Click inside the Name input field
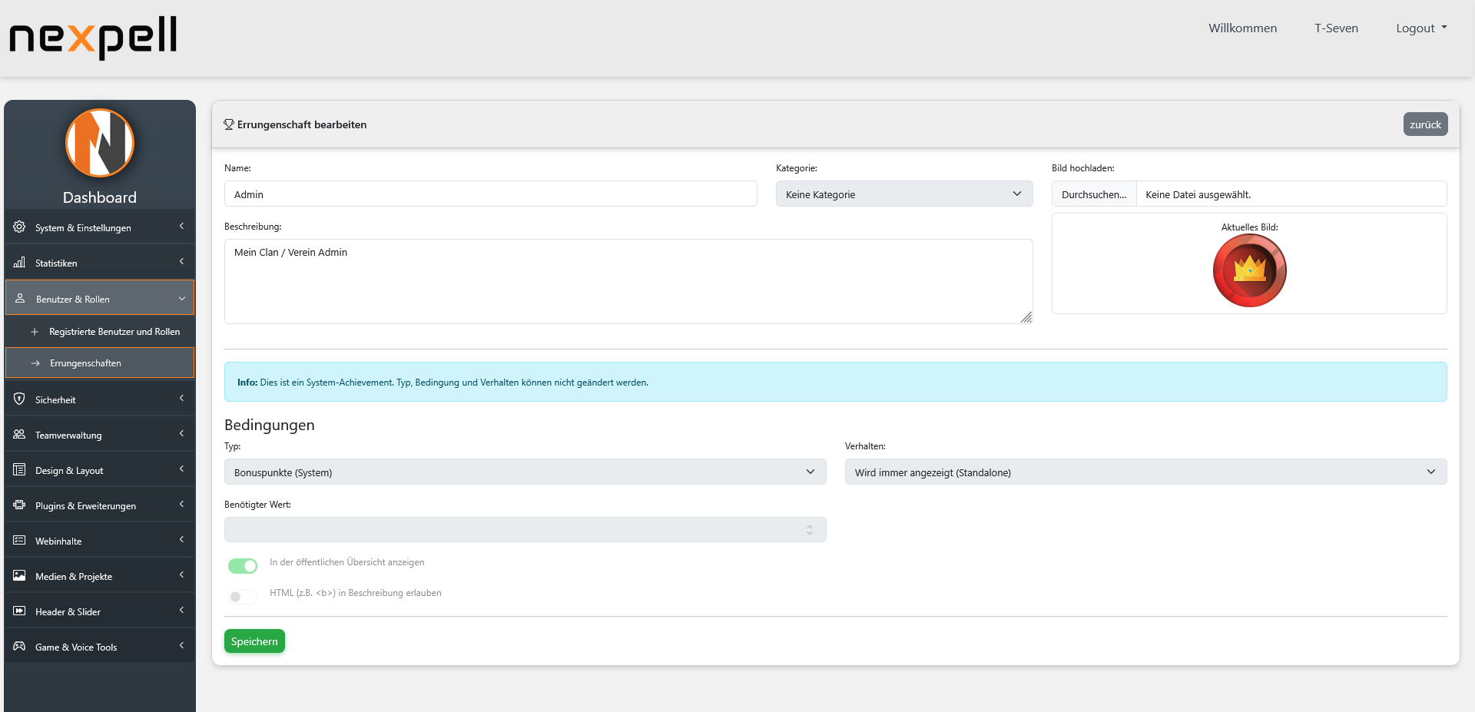The image size is (1475, 712). point(490,194)
